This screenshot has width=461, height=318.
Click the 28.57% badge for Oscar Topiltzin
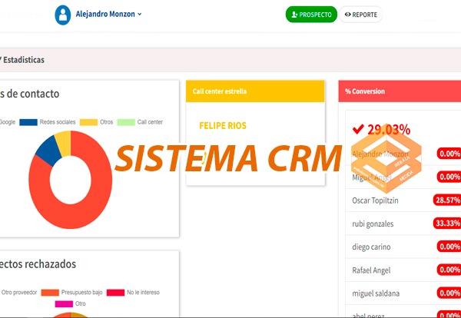tap(447, 200)
